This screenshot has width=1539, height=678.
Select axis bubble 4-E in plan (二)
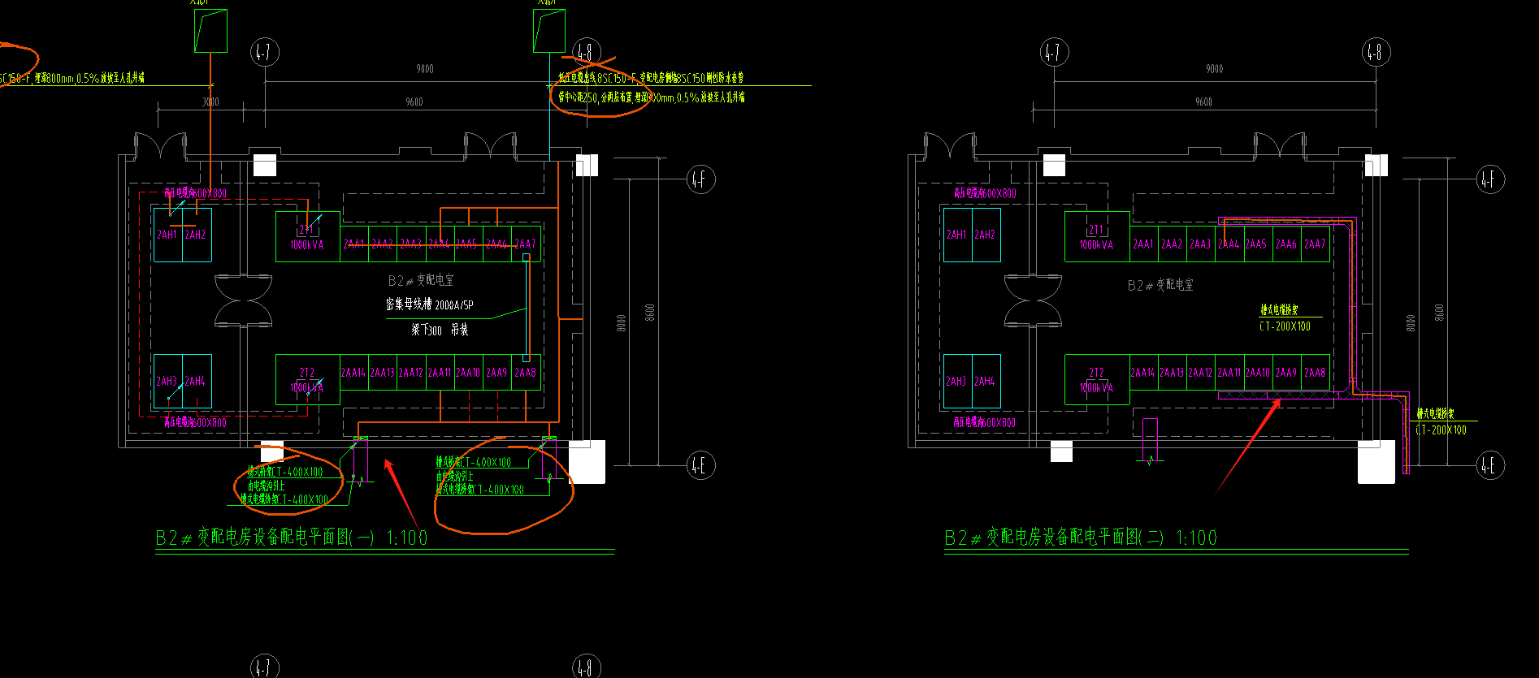coord(1490,465)
